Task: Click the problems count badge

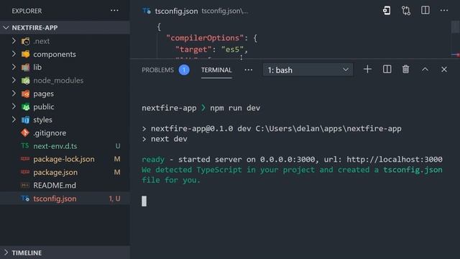Action: 184,70
